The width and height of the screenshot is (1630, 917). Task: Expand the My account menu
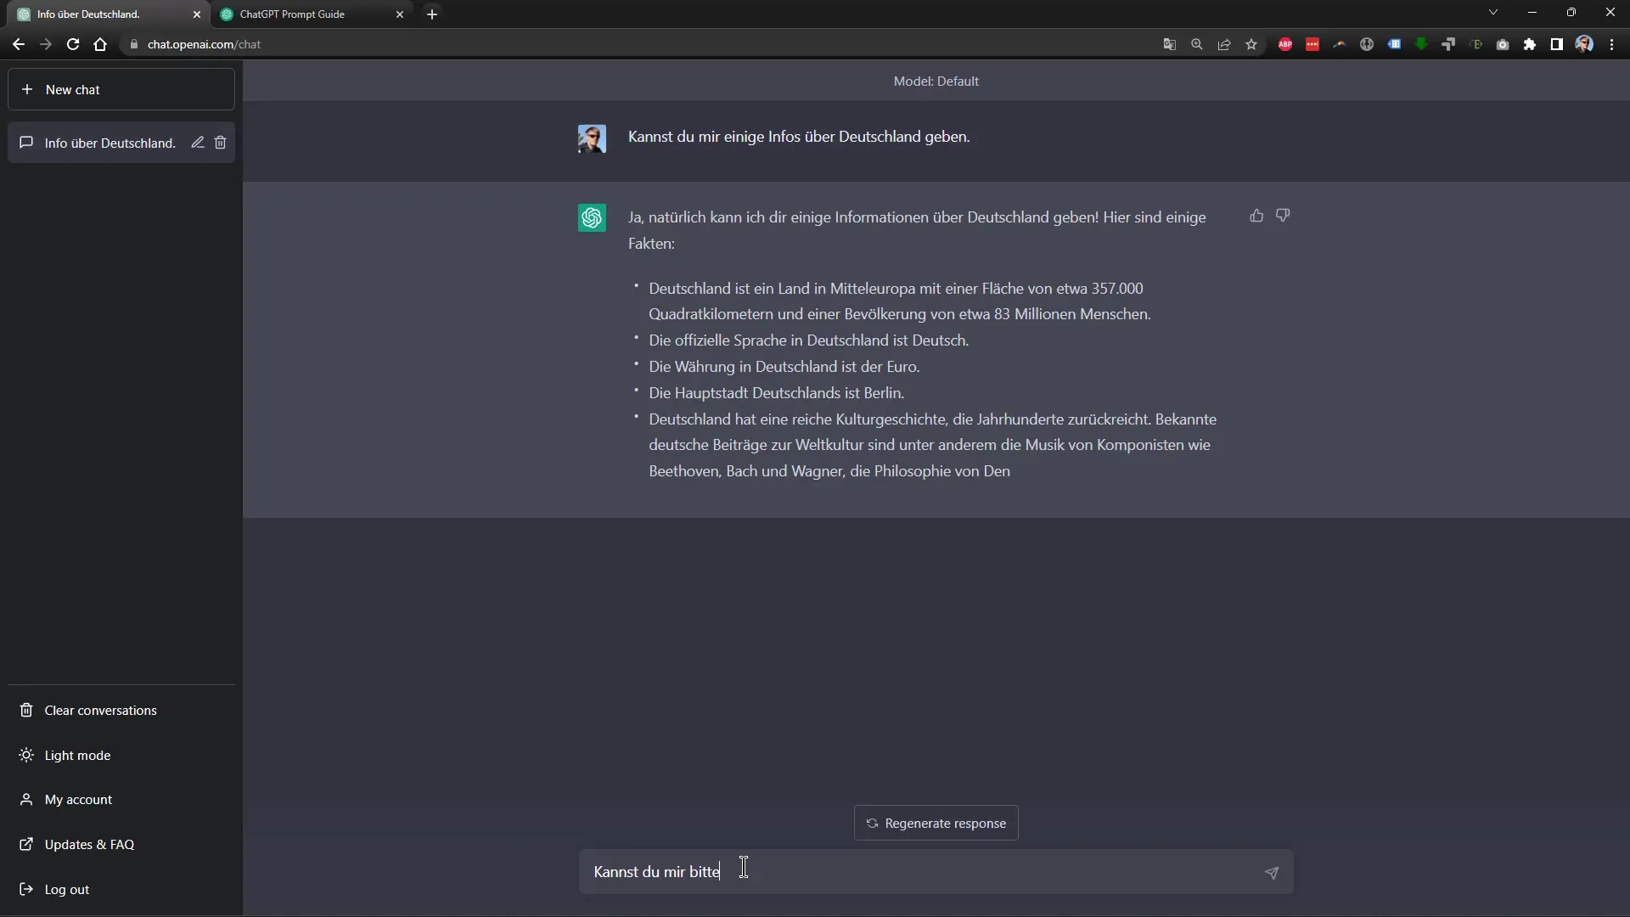(78, 798)
